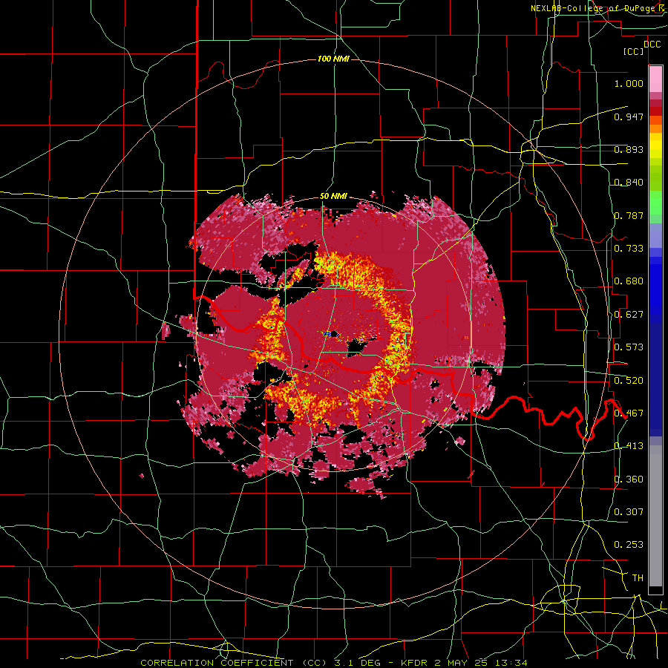Click the 0.307 scale value

[x=629, y=511]
